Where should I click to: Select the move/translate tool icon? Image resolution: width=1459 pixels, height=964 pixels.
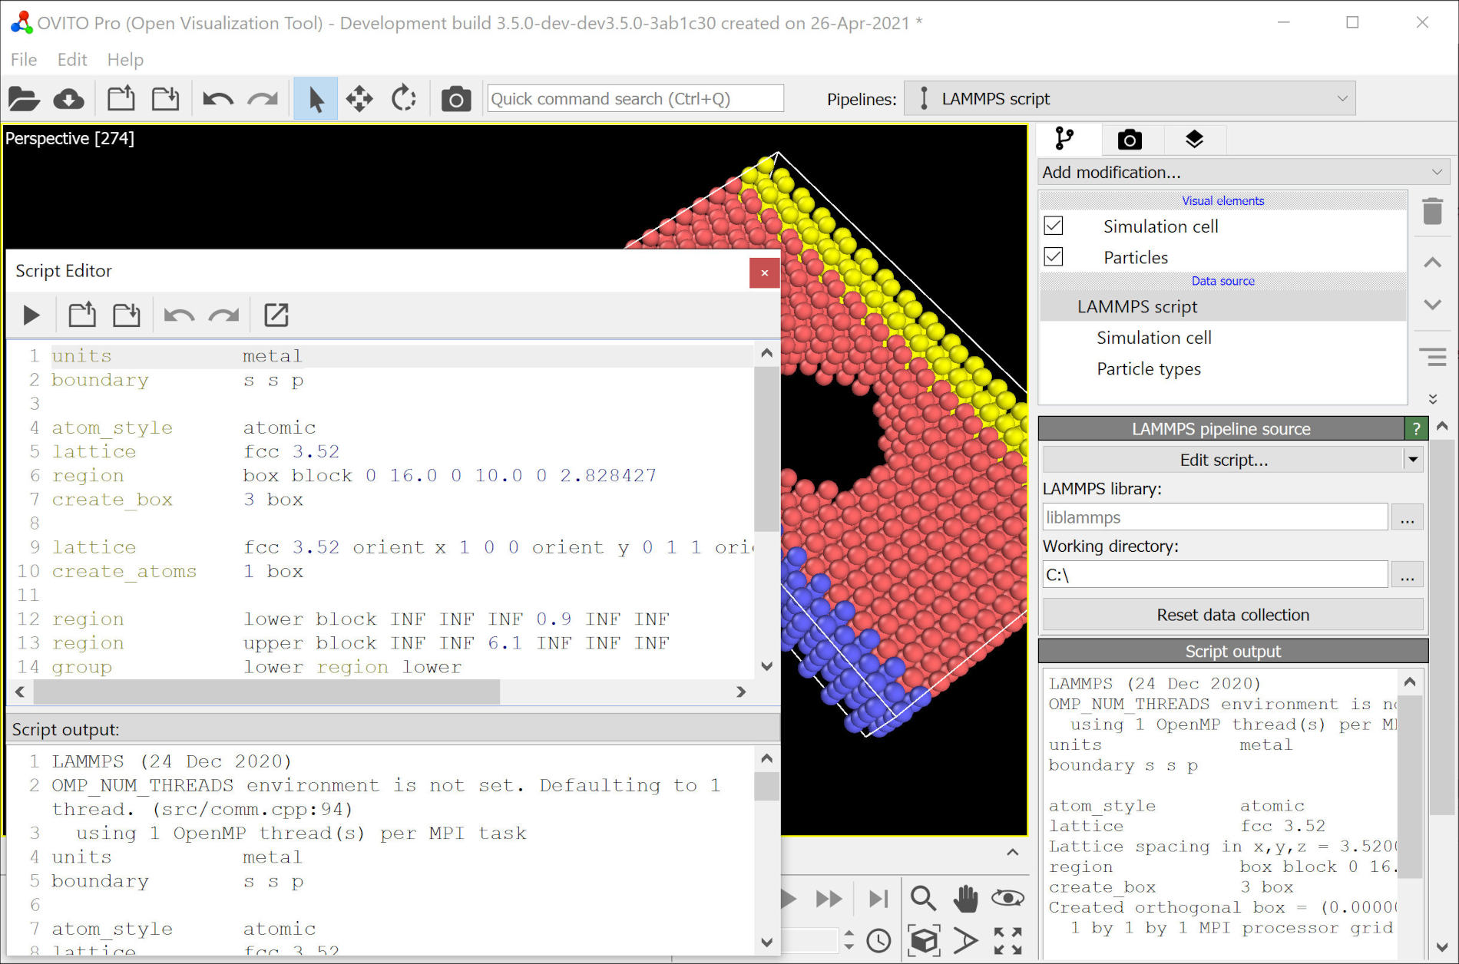tap(359, 99)
